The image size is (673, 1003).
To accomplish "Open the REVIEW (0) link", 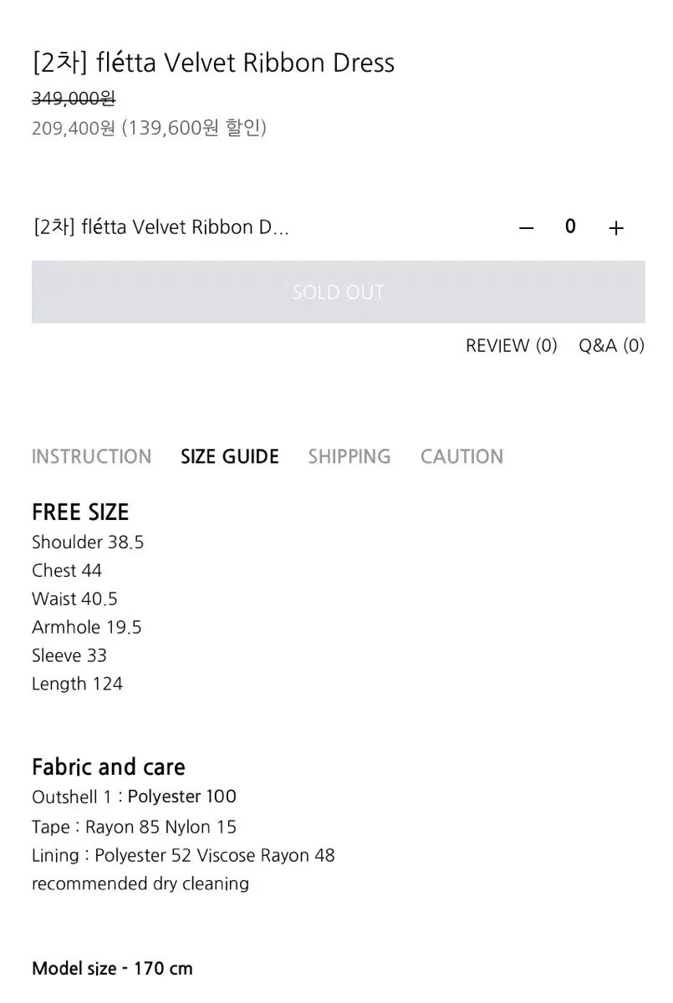I will 511,345.
